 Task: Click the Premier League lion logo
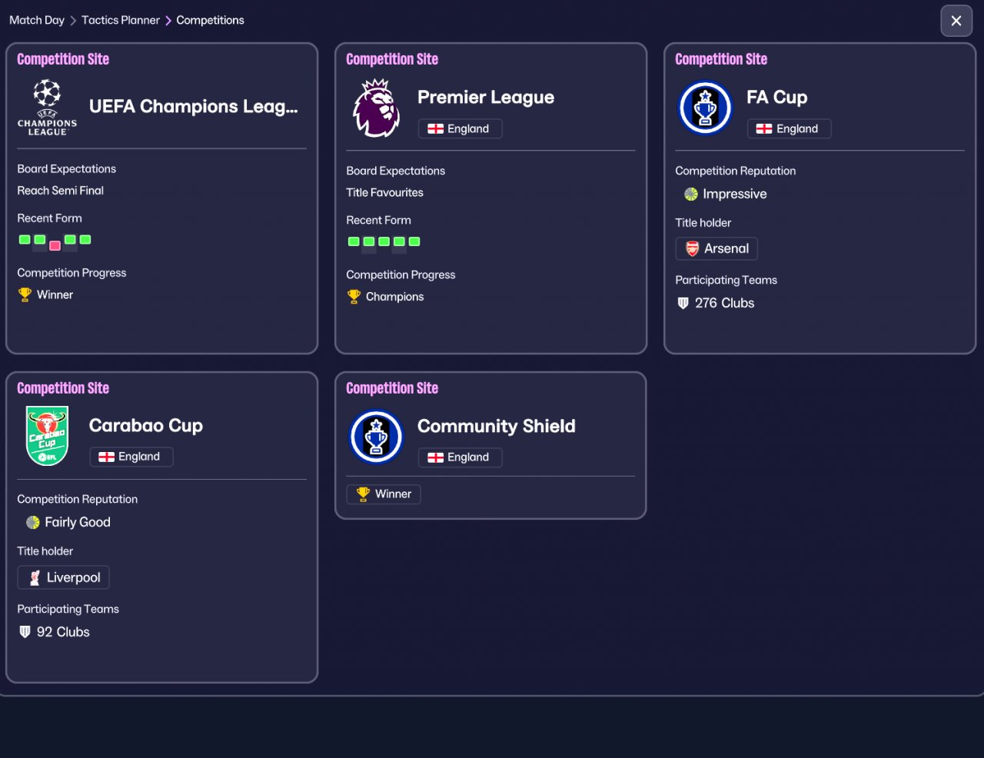coord(376,108)
